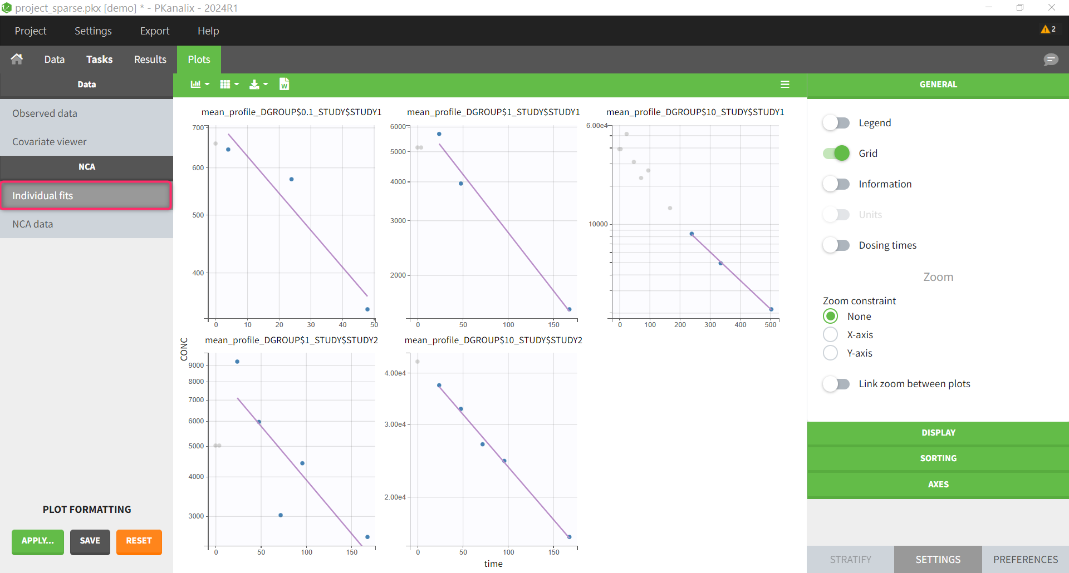Screen dimensions: 1069x573
Task: Expand the AXES section
Action: (938, 485)
